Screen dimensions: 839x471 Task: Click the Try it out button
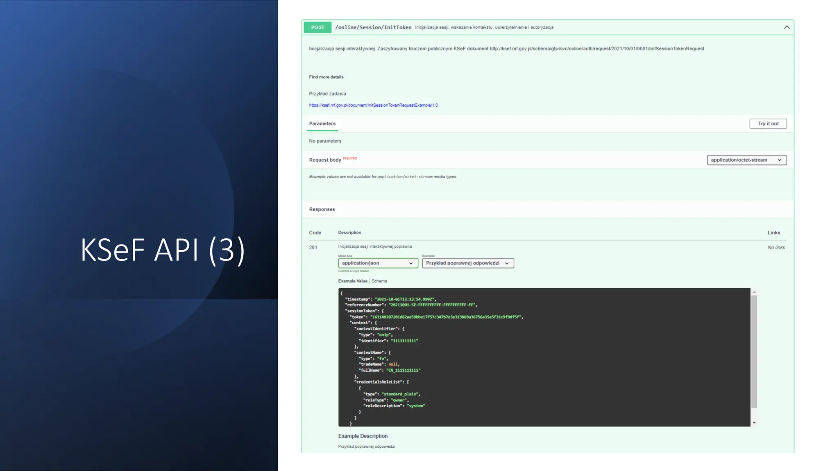pyautogui.click(x=768, y=123)
